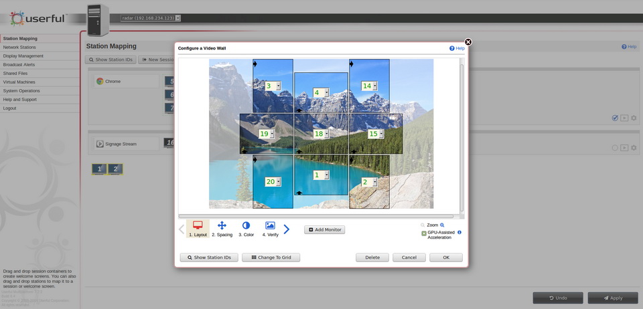This screenshot has width=643, height=309.
Task: Open the settings gear for Signage Stream
Action: click(634, 148)
